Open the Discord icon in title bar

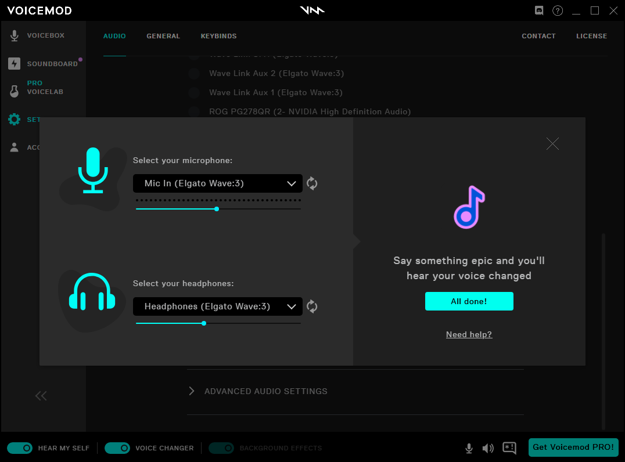[539, 10]
